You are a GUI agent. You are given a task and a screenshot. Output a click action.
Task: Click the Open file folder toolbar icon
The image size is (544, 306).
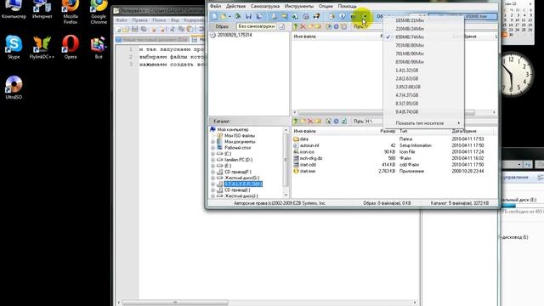tap(224, 16)
